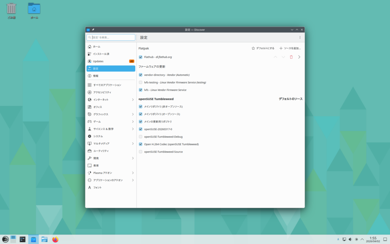This screenshot has height=244, width=390.
Task: Click the pin icon in title bar
Action: [x=93, y=30]
